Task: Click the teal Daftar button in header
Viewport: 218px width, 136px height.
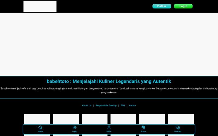Action: [162, 6]
